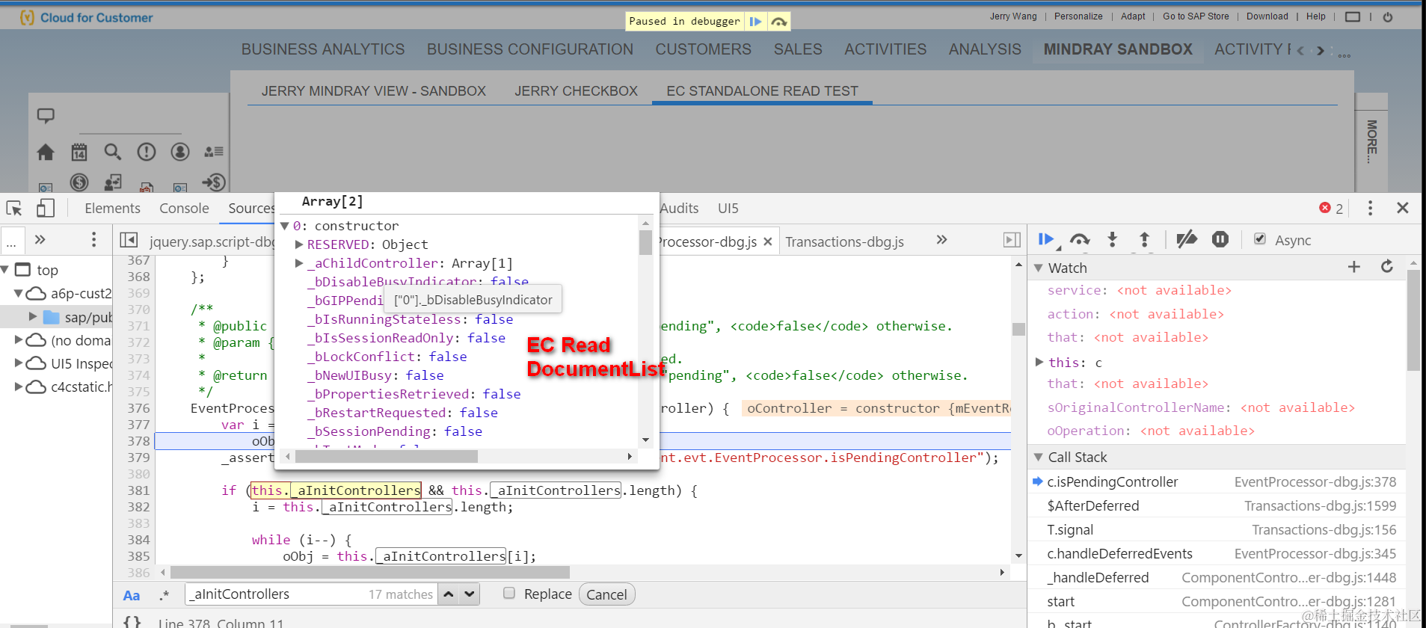Click pause on exceptions icon
Image resolution: width=1426 pixels, height=628 pixels.
1220,240
